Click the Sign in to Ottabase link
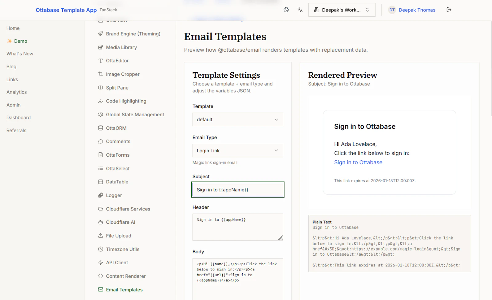The image size is (492, 300). tap(358, 162)
